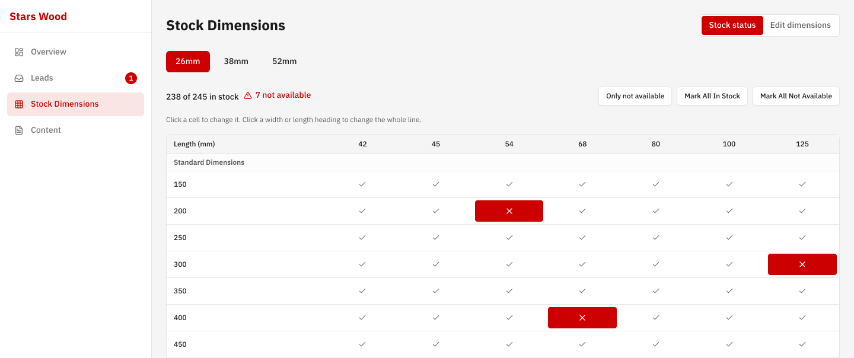
Task: Click the Stock Dimensions table icon
Action: click(x=19, y=104)
